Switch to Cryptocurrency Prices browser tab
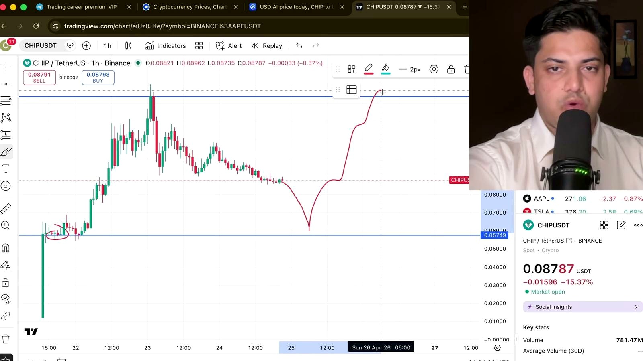 coord(190,7)
